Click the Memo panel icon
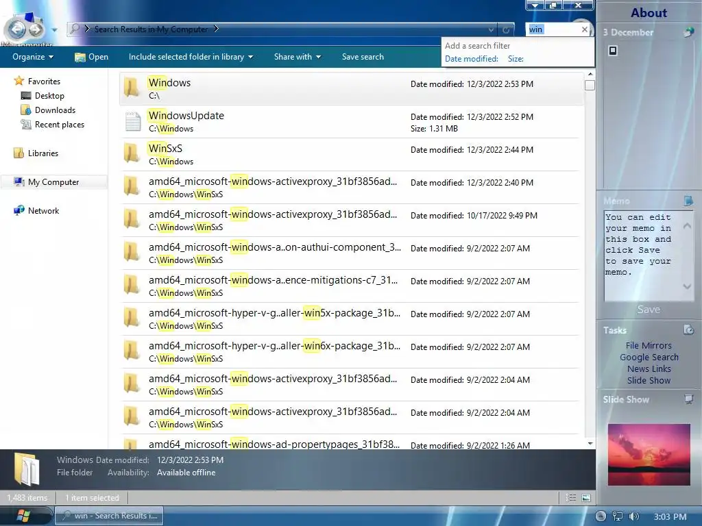The width and height of the screenshot is (702, 526). [688, 201]
